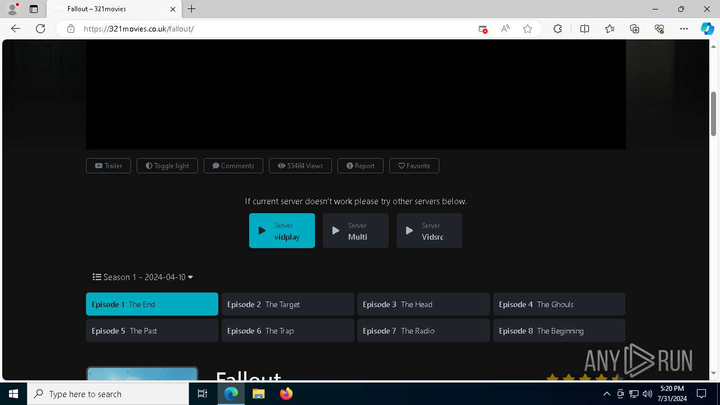This screenshot has width=720, height=405.
Task: Open the notification center icon
Action: (x=701, y=394)
